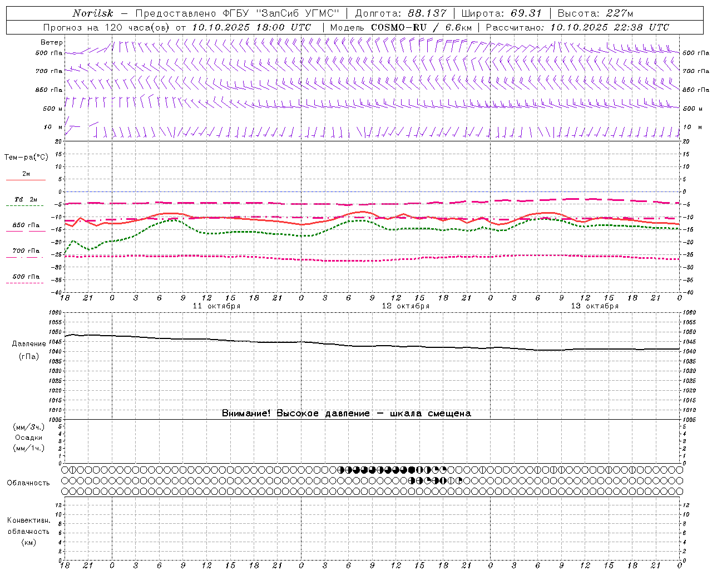Click the high pressure warning Внимание! text
Screen dimensions: 712x570
(x=347, y=414)
